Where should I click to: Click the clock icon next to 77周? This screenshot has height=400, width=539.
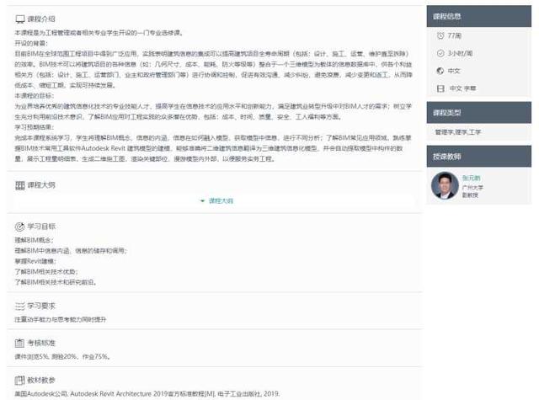click(440, 35)
